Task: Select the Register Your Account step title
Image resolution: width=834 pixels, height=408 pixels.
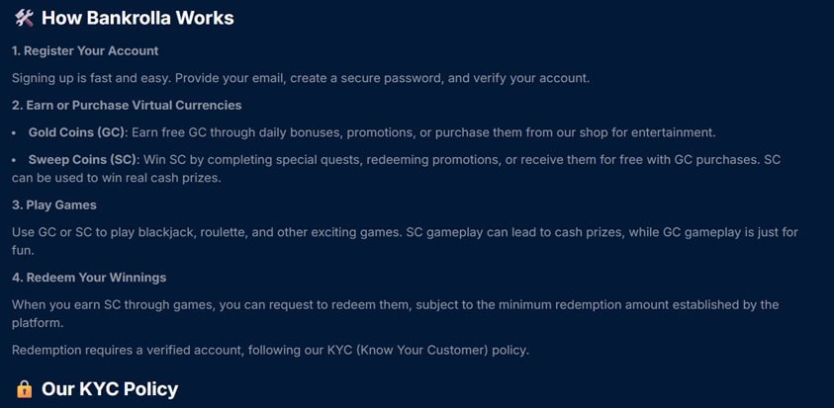Action: [x=85, y=51]
